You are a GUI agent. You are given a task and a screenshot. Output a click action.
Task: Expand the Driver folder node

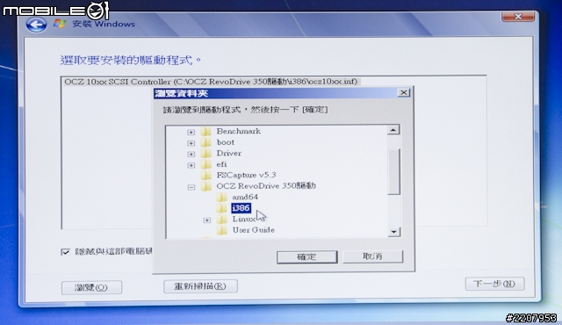(191, 154)
